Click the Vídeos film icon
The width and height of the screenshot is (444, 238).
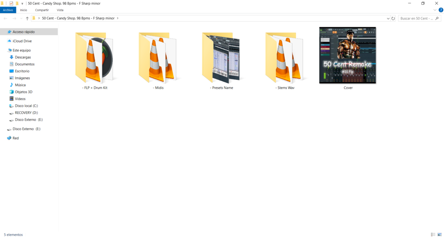(x=11, y=99)
